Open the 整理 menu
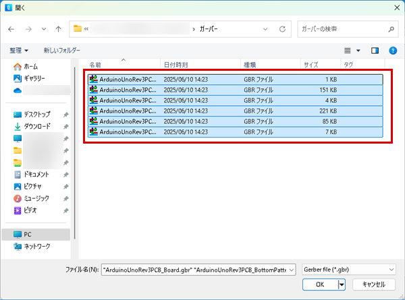405x300 pixels. point(19,51)
